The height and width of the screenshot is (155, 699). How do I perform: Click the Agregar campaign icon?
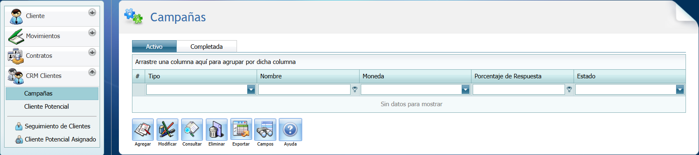tap(143, 130)
